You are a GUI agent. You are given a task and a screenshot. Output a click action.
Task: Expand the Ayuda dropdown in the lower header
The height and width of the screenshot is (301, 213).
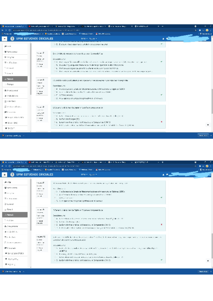93,175
